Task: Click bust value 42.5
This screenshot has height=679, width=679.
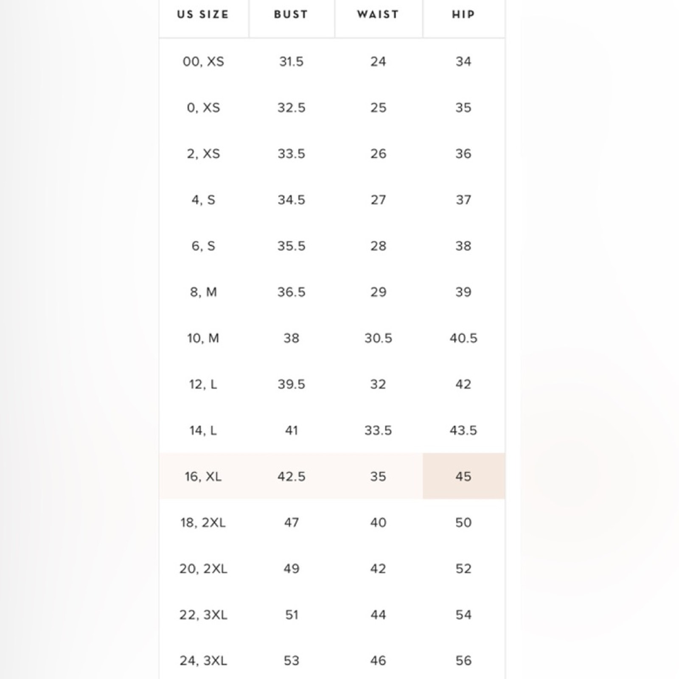Action: point(292,476)
